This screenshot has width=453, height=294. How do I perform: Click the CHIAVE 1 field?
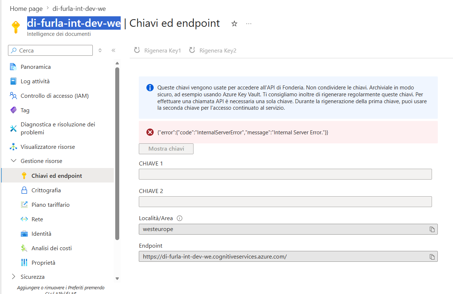coord(285,174)
